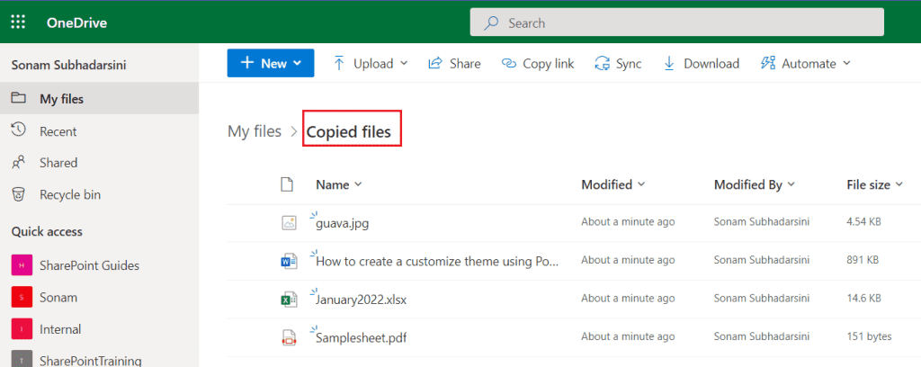Click the My files folder icon in sidebar
921x367 pixels.
click(18, 98)
